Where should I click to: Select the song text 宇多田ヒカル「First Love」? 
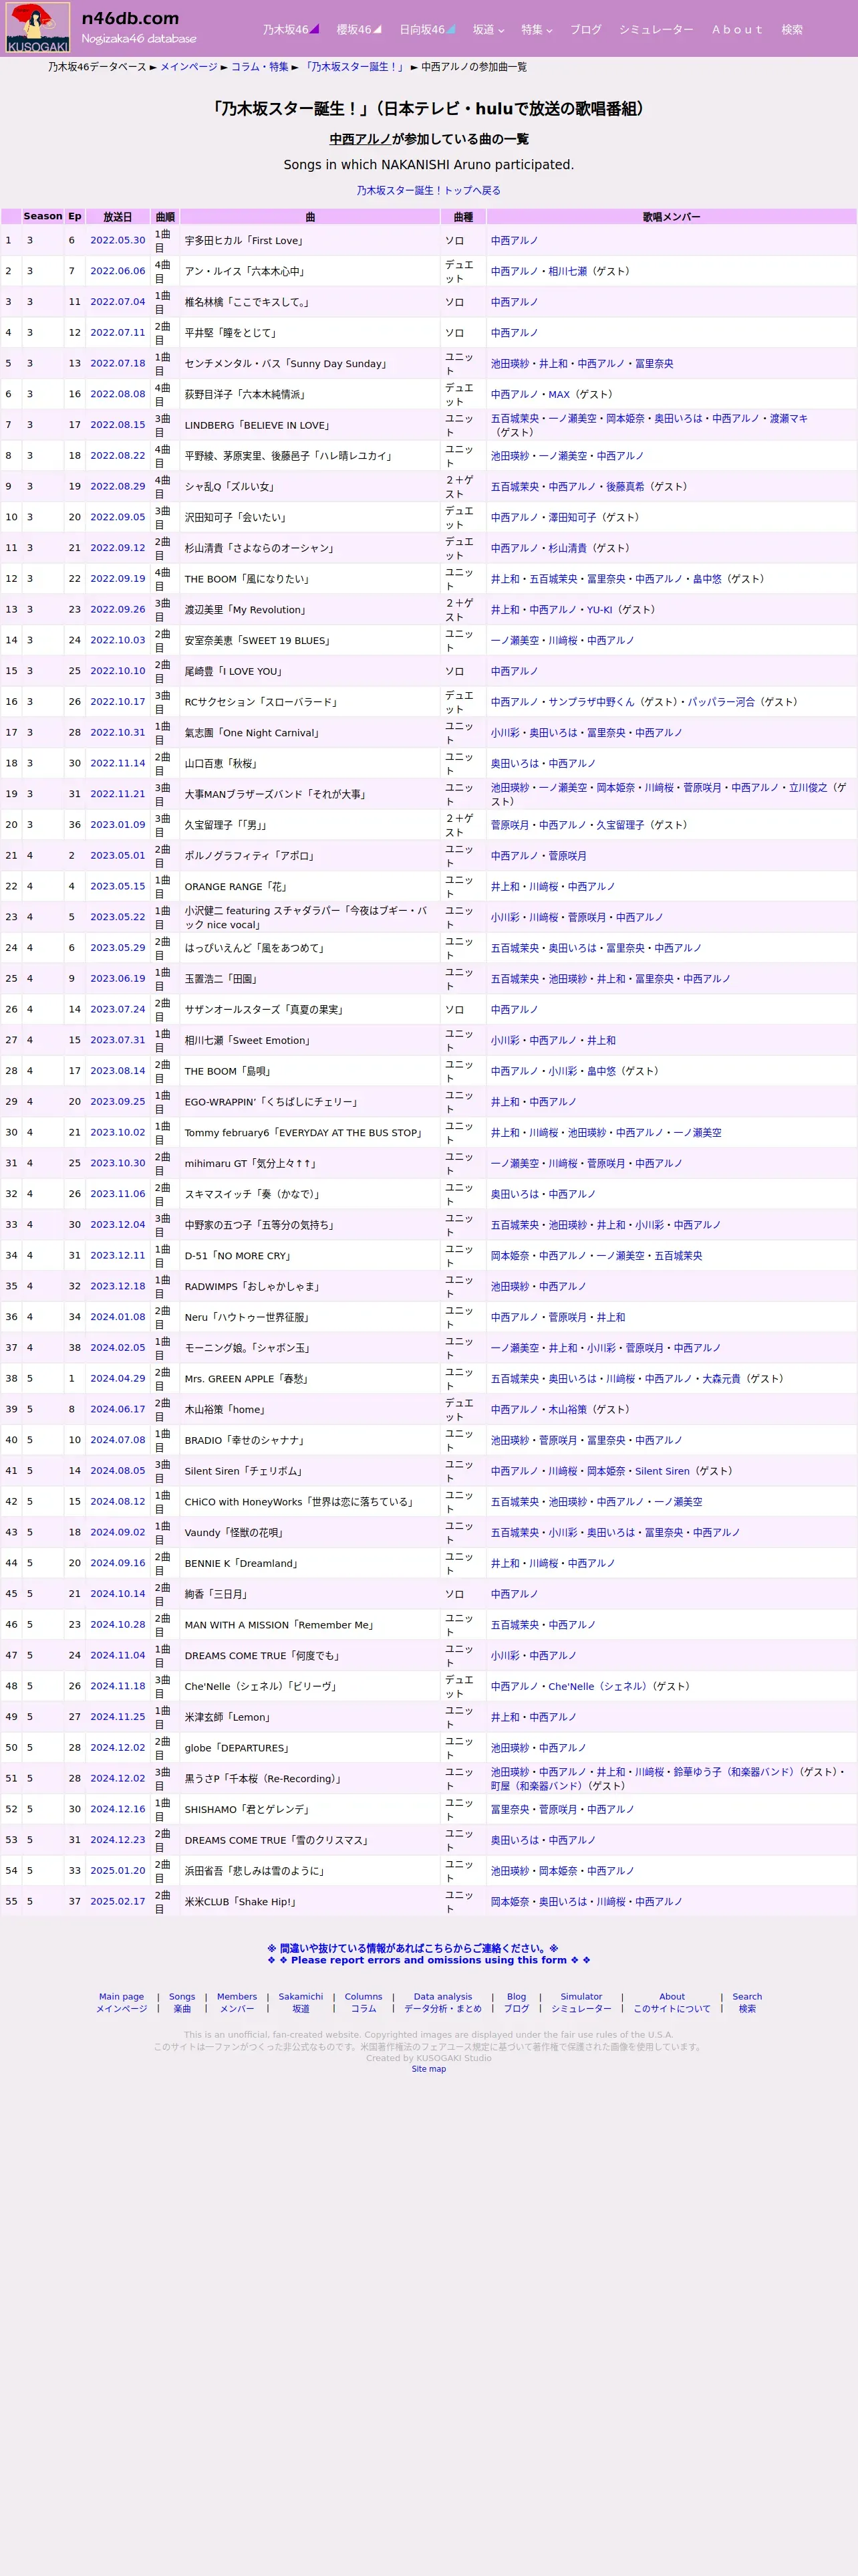[245, 241]
